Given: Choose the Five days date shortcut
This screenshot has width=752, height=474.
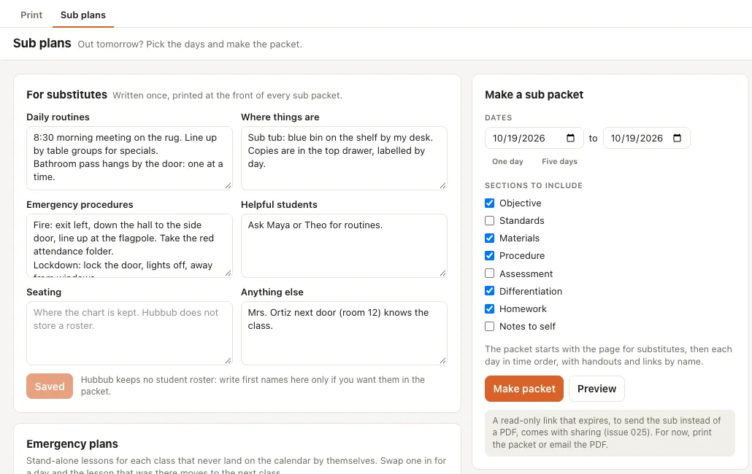Looking at the screenshot, I should 559,161.
